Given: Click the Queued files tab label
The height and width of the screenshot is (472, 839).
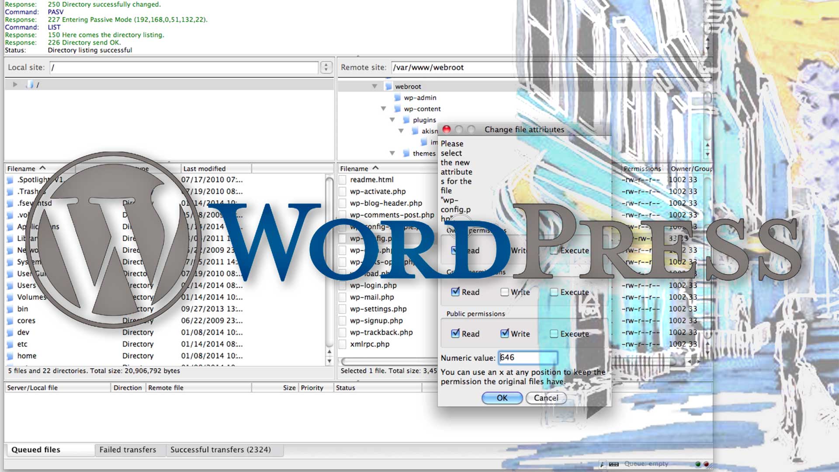Looking at the screenshot, I should (x=36, y=449).
